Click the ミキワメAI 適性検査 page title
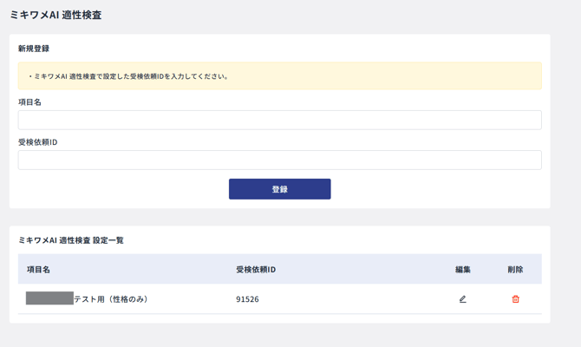581x347 pixels. (55, 15)
